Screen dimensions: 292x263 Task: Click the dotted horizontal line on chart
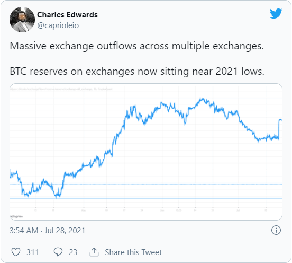click(x=146, y=184)
